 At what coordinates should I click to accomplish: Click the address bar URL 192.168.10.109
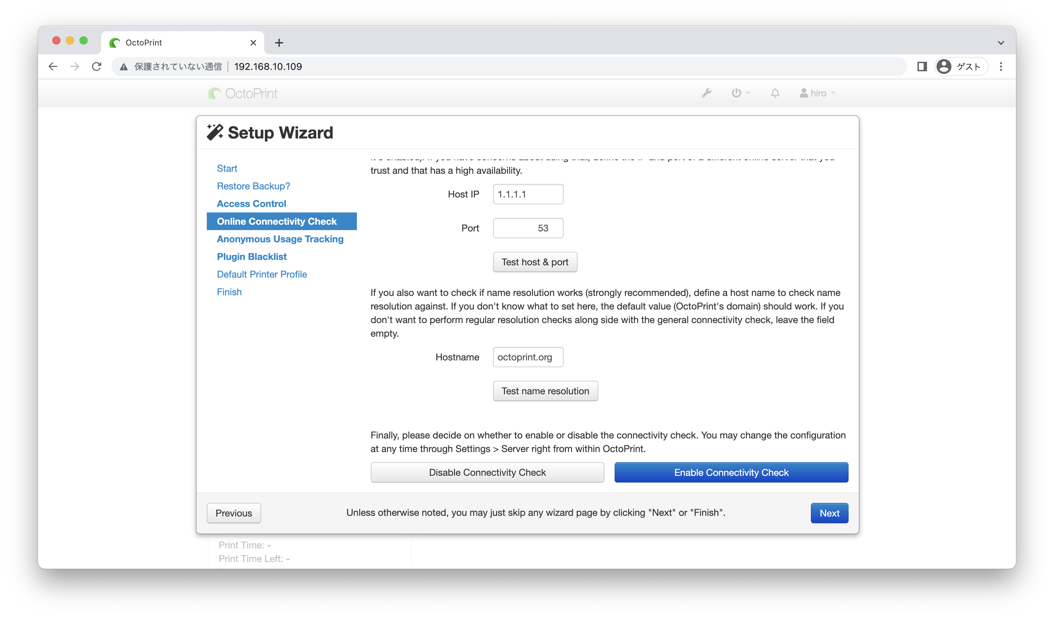(x=268, y=67)
